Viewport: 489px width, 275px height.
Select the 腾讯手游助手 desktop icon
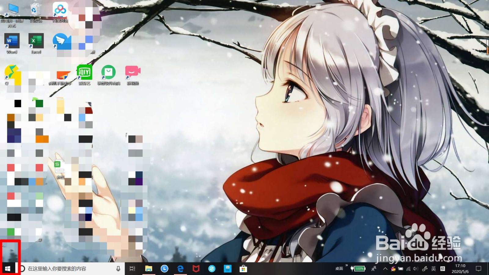(x=60, y=78)
